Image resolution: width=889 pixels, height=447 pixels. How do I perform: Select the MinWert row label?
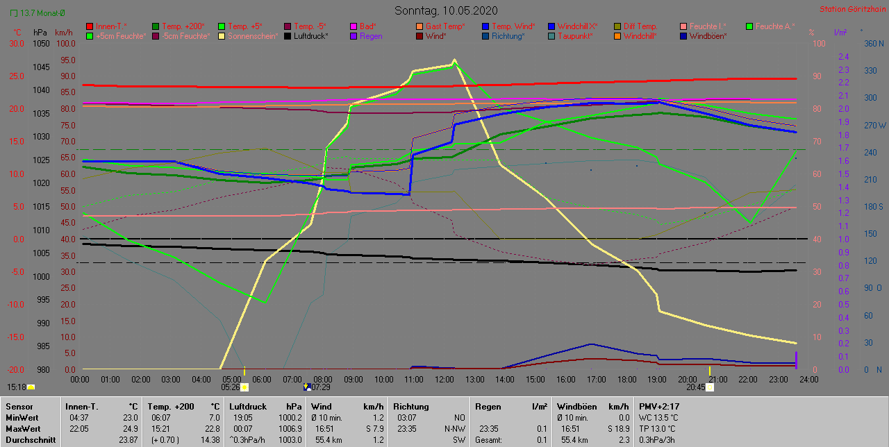point(24,418)
